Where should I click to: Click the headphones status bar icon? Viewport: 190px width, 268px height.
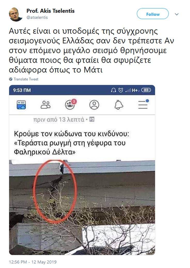113,90
